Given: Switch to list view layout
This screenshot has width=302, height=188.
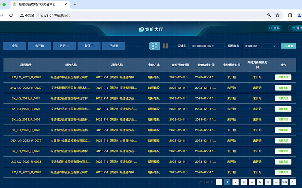Looking at the screenshot, I should (x=154, y=46).
